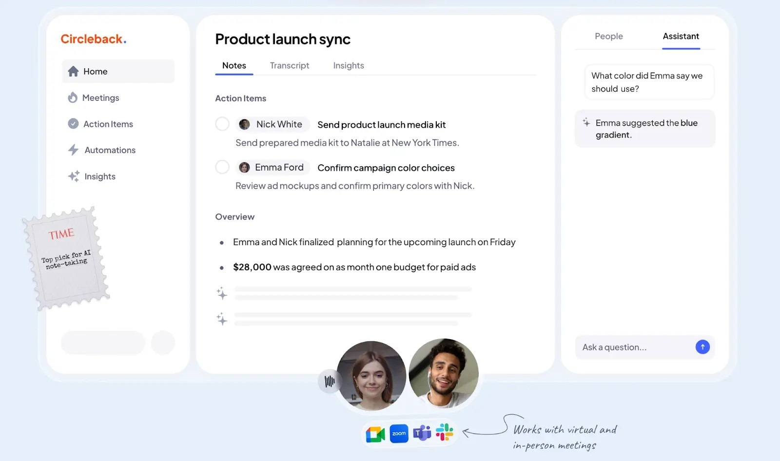Click Emma Ford's assignee name chip
This screenshot has height=461, width=780.
point(272,167)
